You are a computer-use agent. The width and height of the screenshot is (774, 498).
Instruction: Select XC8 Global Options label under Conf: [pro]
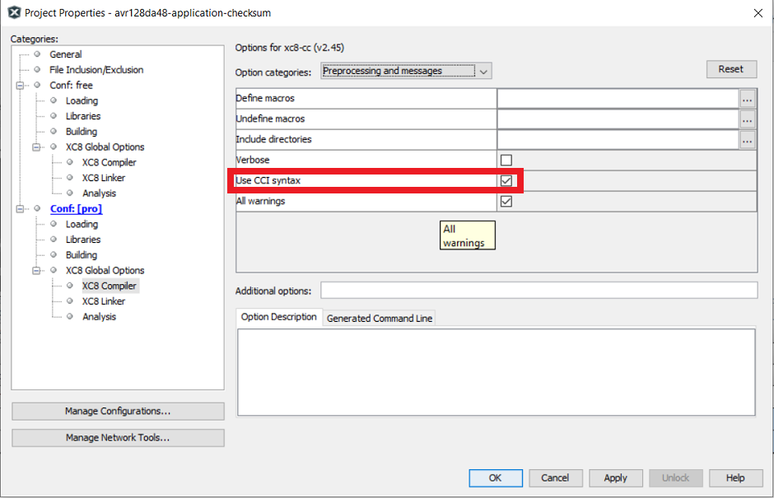click(x=105, y=271)
